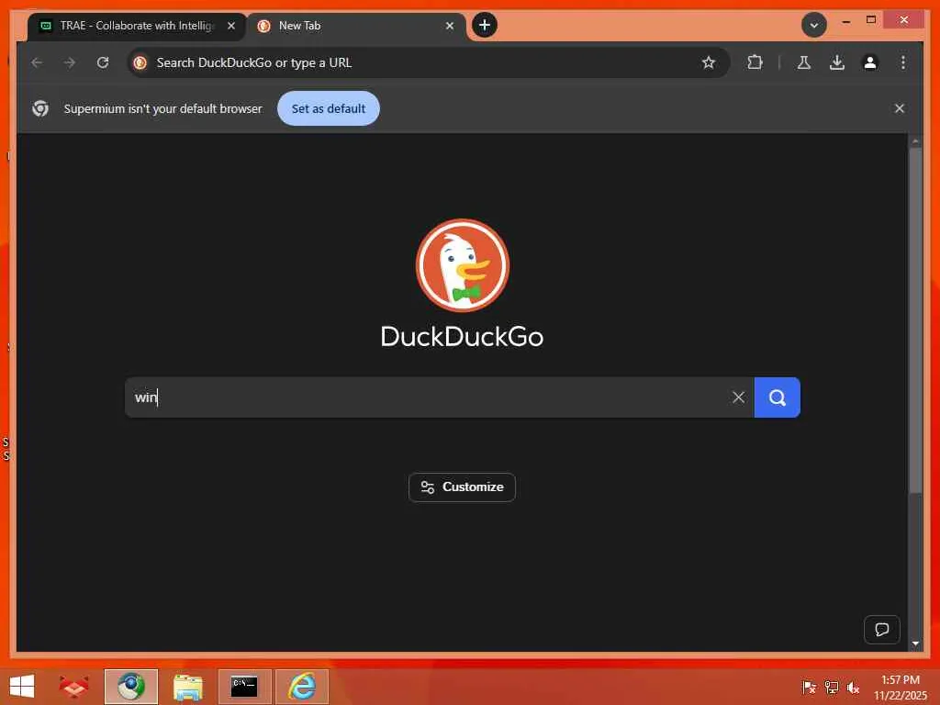Maximize the browser window
940x705 pixels.
point(871,20)
